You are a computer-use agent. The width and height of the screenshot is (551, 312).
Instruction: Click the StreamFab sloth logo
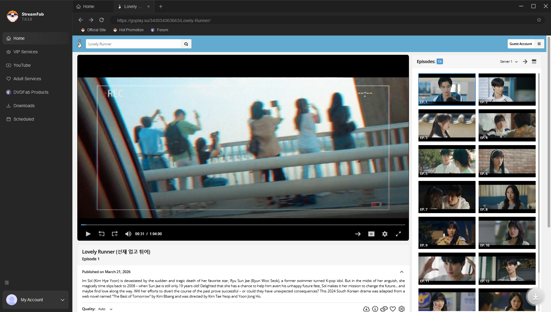pos(13,16)
